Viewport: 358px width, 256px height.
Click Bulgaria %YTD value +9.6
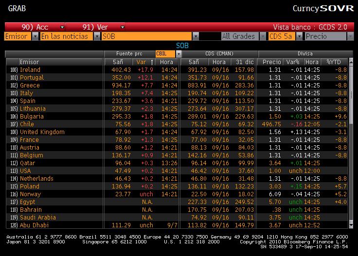click(x=340, y=116)
